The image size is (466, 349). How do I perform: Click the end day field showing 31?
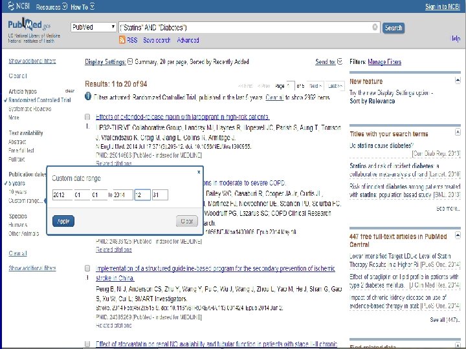tap(160, 195)
